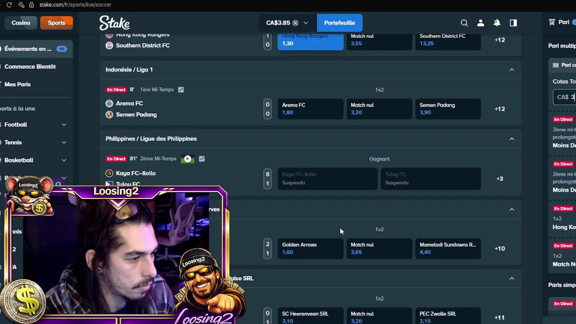The image size is (576, 324).
Task: Select Arema FC odds 1,80
Action: click(x=310, y=109)
